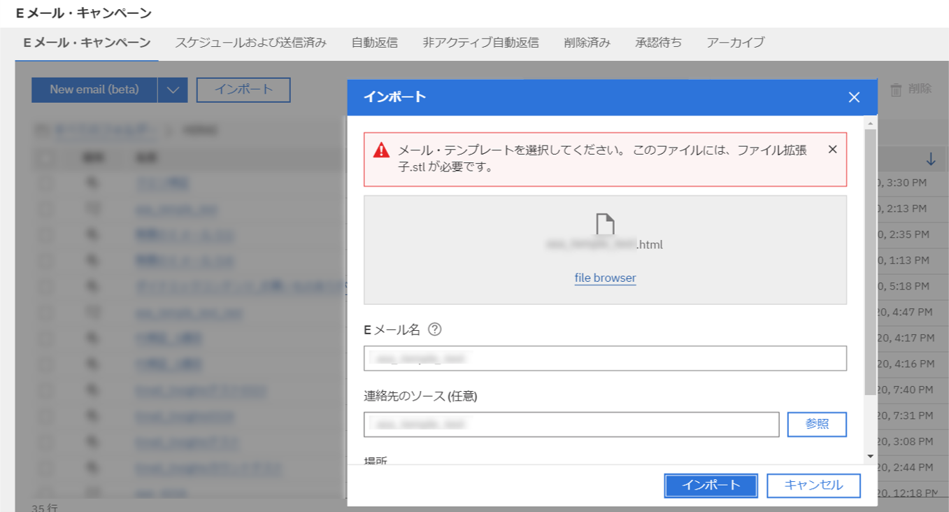Click the trash 削除 icon
The image size is (949, 512).
pos(896,90)
